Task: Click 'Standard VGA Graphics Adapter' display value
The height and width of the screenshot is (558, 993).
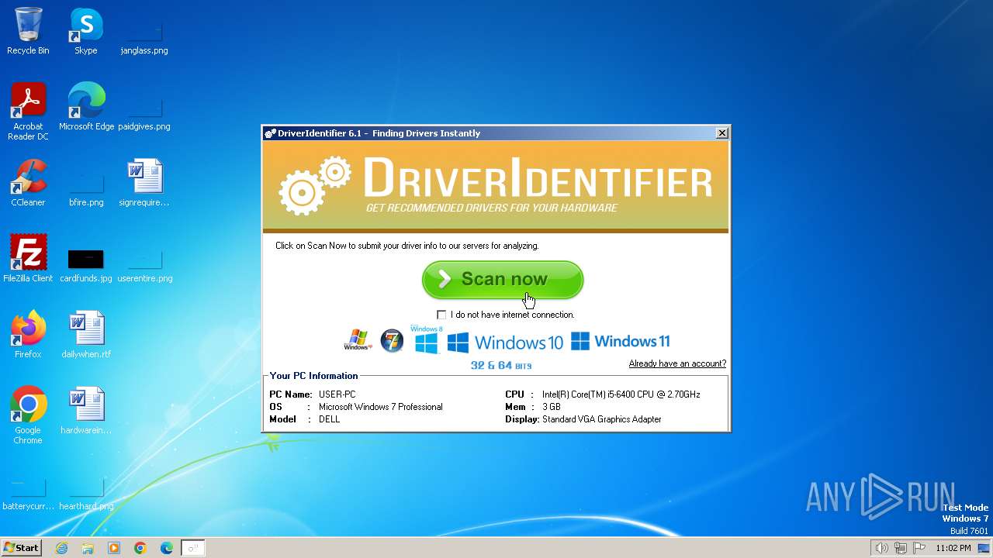Action: (602, 419)
